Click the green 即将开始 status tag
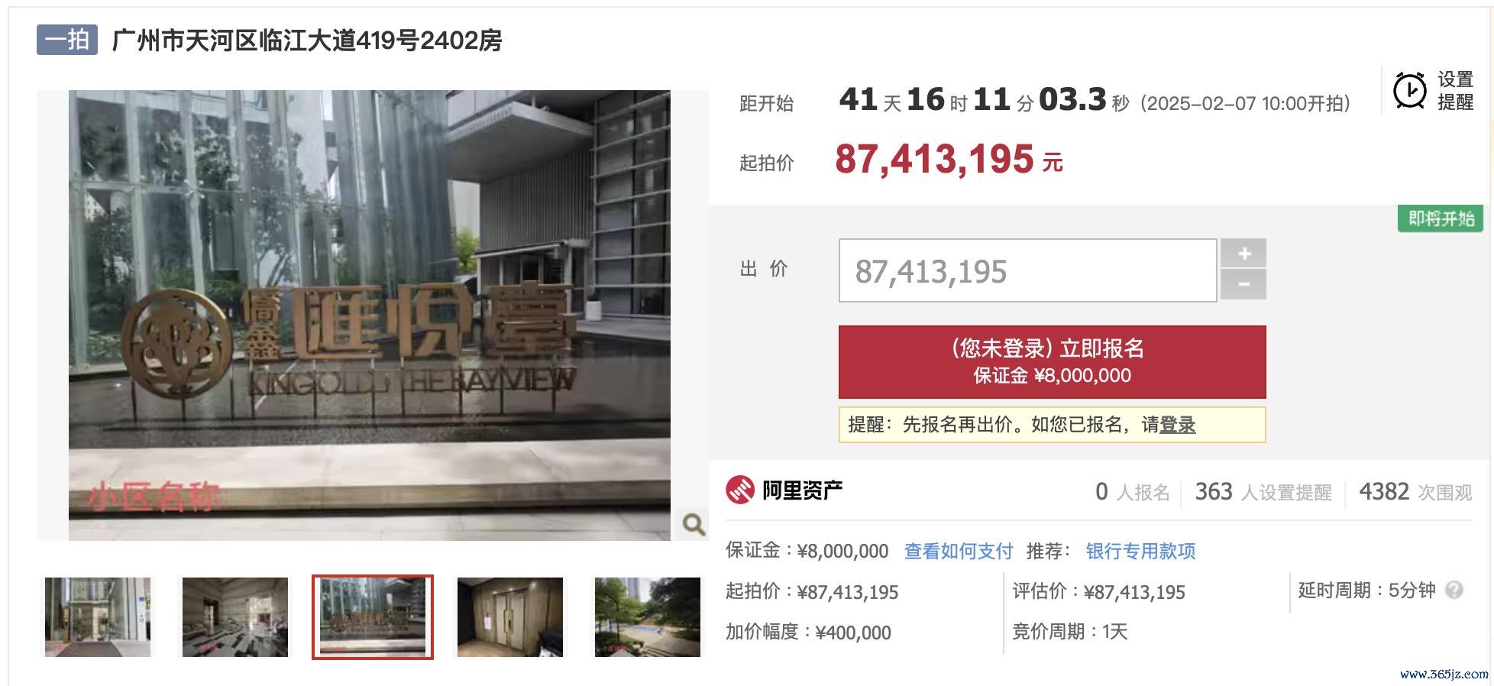This screenshot has height=686, width=1494. 1441,218
